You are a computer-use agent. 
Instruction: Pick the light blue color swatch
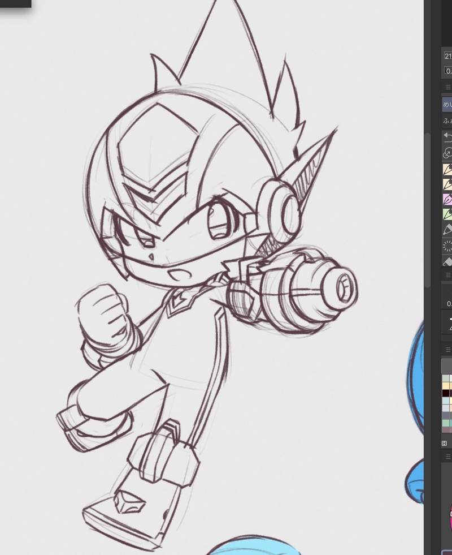point(446,401)
